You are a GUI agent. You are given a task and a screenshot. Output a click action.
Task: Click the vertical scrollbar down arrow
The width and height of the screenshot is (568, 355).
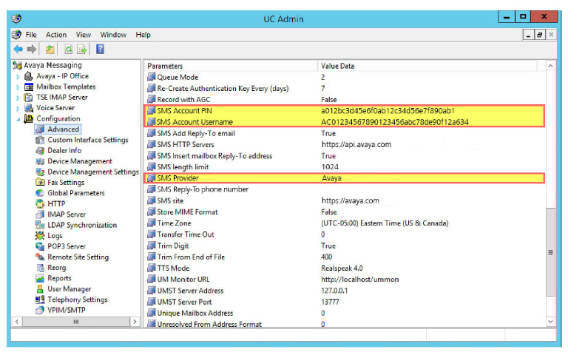[550, 322]
